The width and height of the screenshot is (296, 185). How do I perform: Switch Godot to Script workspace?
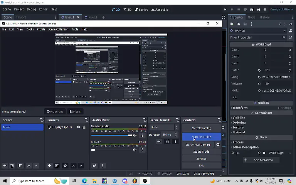[141, 10]
